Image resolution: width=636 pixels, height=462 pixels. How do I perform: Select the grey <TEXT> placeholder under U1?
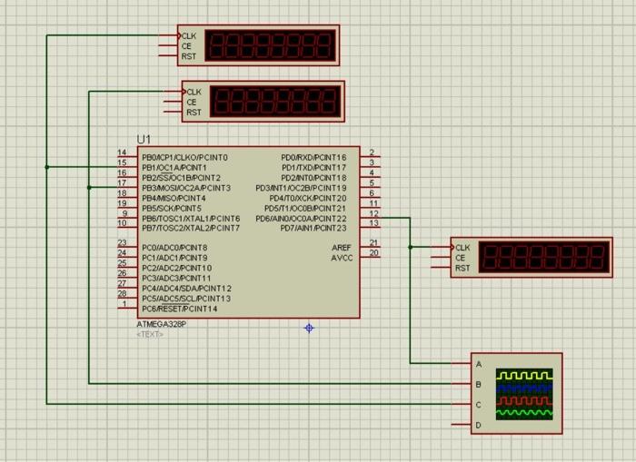[x=150, y=334]
